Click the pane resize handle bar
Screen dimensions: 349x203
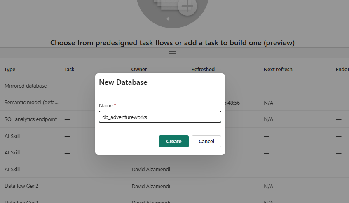[x=173, y=53]
